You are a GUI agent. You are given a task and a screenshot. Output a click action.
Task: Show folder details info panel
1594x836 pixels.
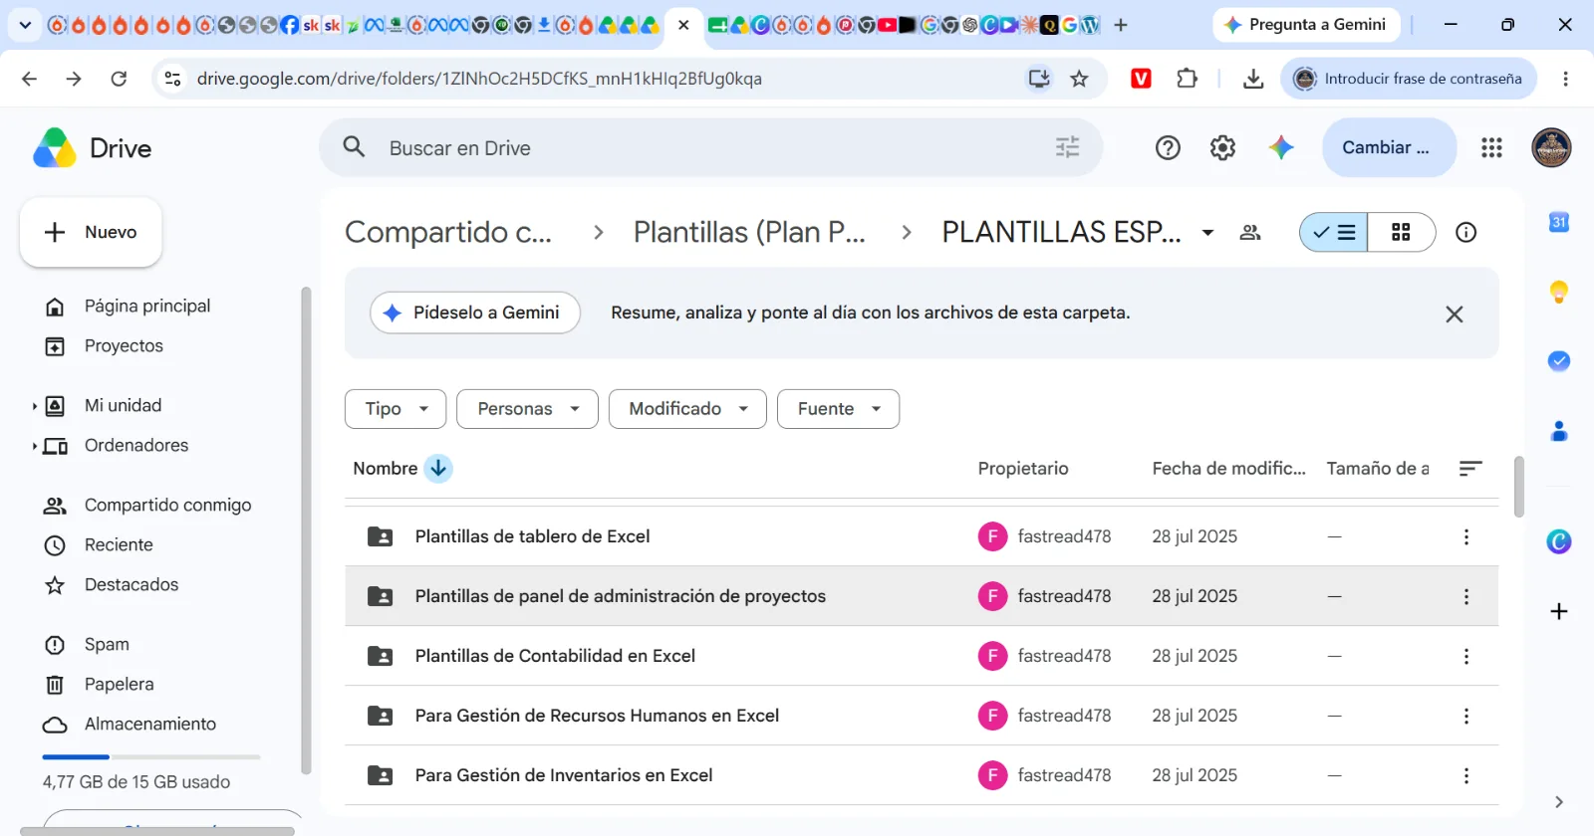(1465, 232)
